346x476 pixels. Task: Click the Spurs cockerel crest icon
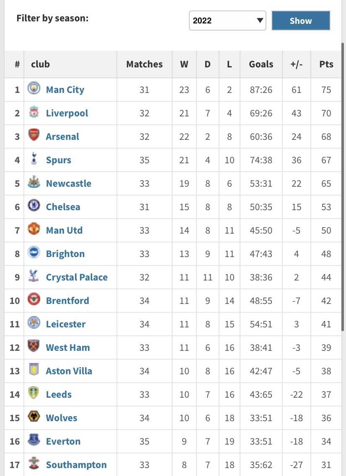click(34, 159)
